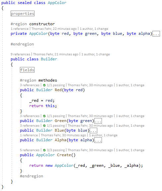The height and width of the screenshot is (191, 162).
Task: Open 1 reference link above Alpha method
Action: (29, 135)
